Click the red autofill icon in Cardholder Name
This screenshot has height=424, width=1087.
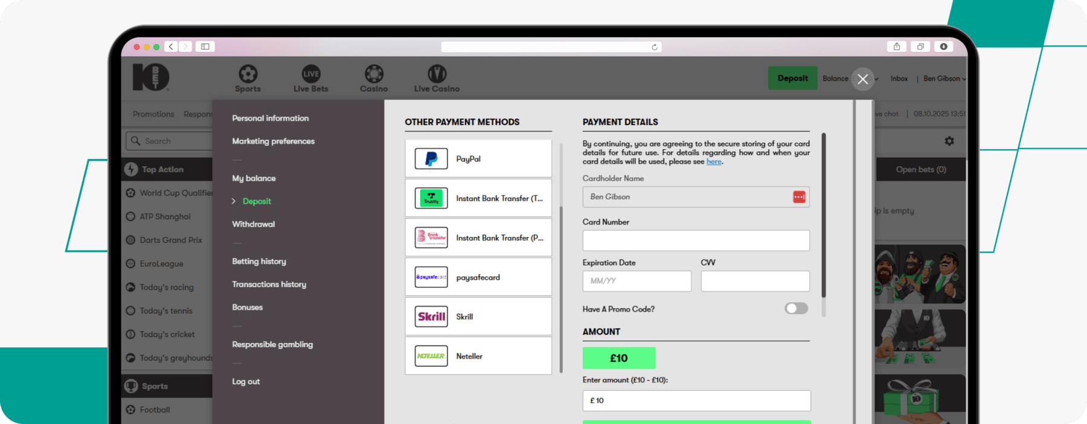(799, 197)
